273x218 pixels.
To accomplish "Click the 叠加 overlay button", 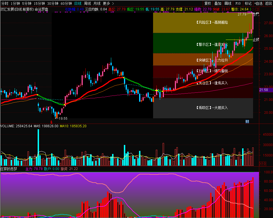I will tap(218, 3).
